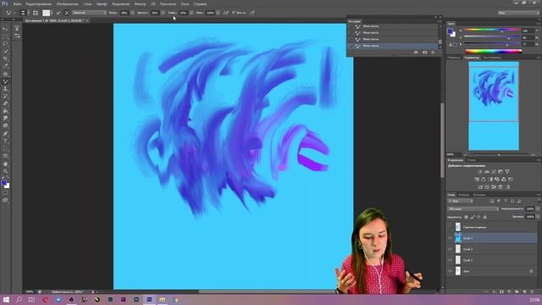Toggle Sample All Layers checkbox
The width and height of the screenshot is (542, 305).
pos(234,13)
